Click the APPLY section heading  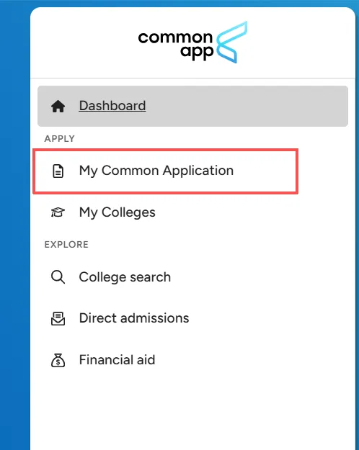[60, 139]
